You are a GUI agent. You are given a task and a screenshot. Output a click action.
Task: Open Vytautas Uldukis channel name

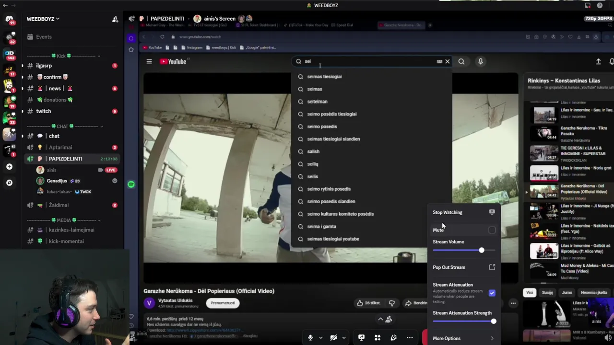(175, 300)
